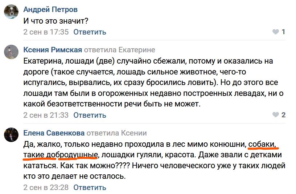Click the "ответила Ксении" reply reference
Screen dimensions: 296x194
point(117,133)
